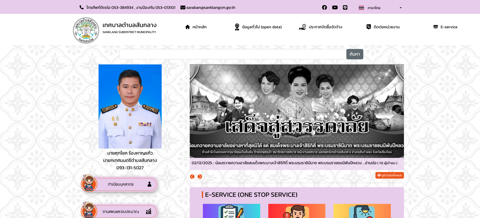Open the LINE contact icon

(345, 8)
